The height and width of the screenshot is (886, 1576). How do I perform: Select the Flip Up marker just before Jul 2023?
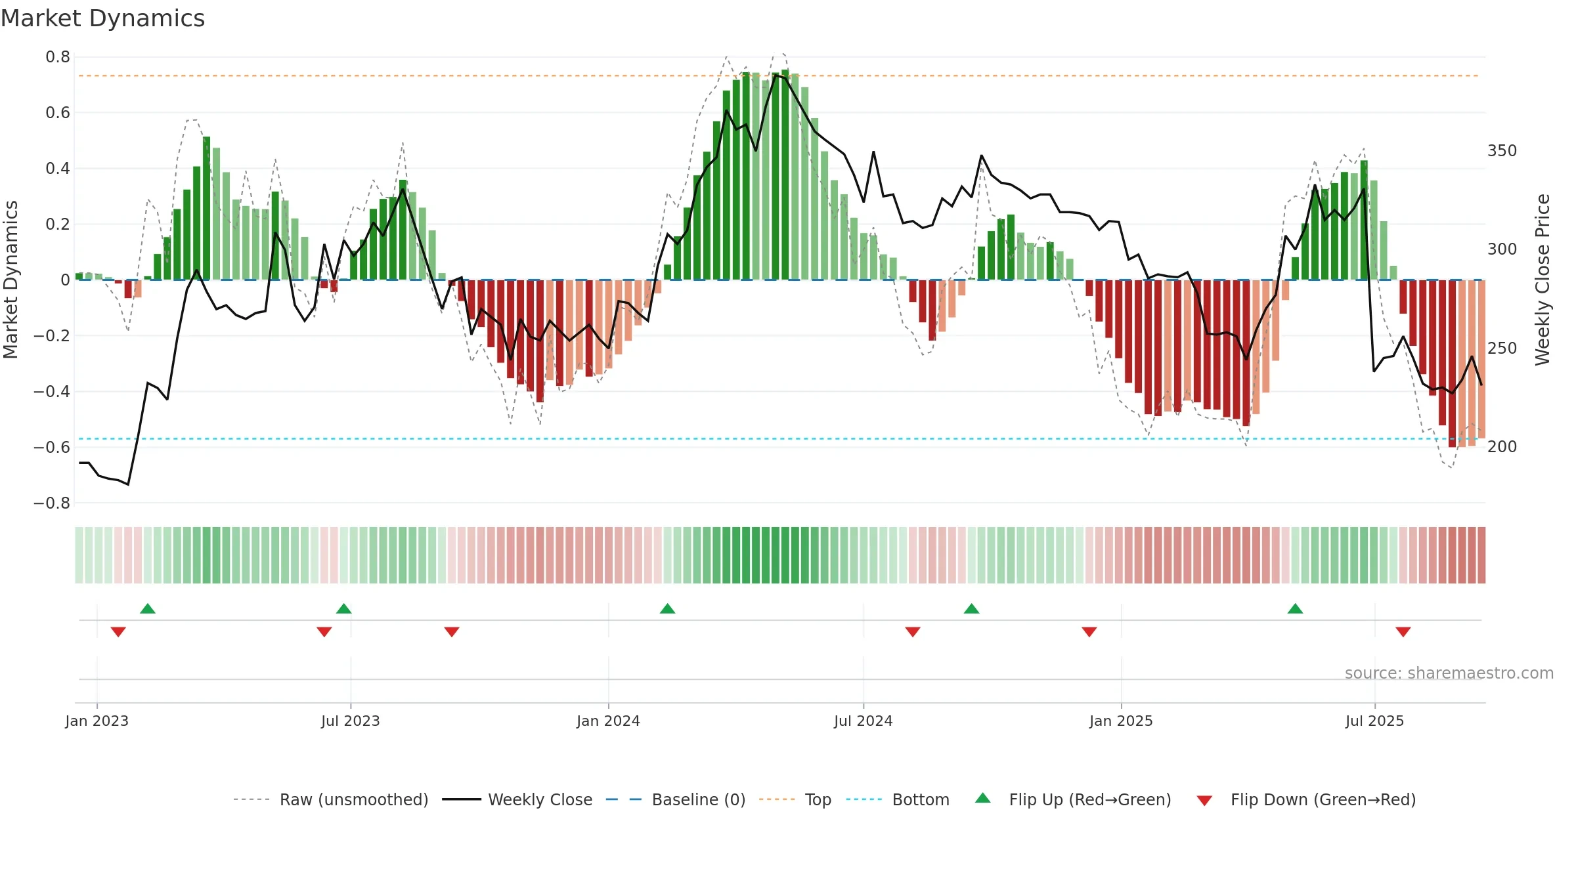(x=344, y=608)
